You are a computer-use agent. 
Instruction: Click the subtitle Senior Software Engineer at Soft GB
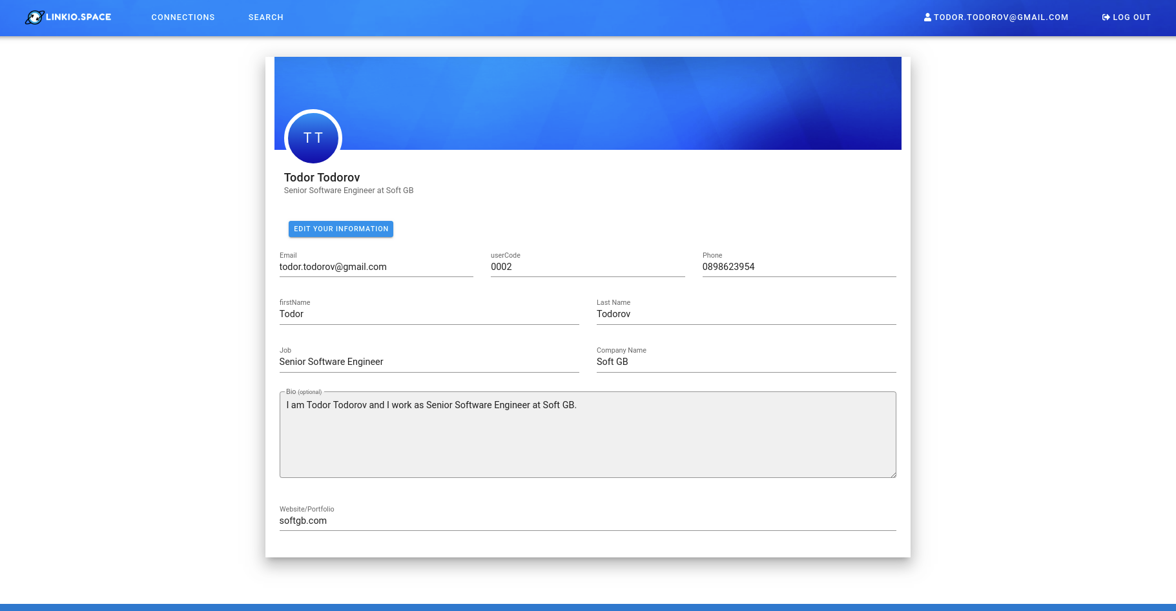pos(349,191)
